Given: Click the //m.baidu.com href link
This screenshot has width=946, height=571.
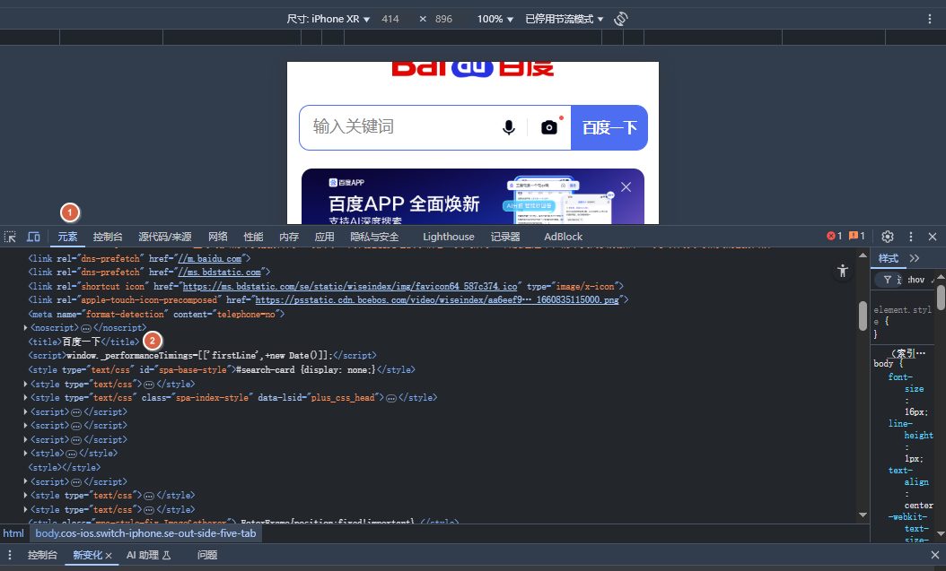Looking at the screenshot, I should 210,258.
